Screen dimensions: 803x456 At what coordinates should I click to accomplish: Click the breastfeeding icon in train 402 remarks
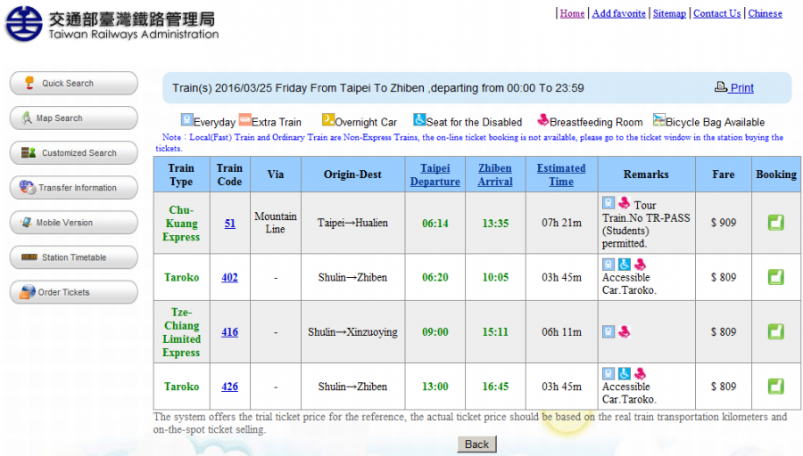point(640,265)
